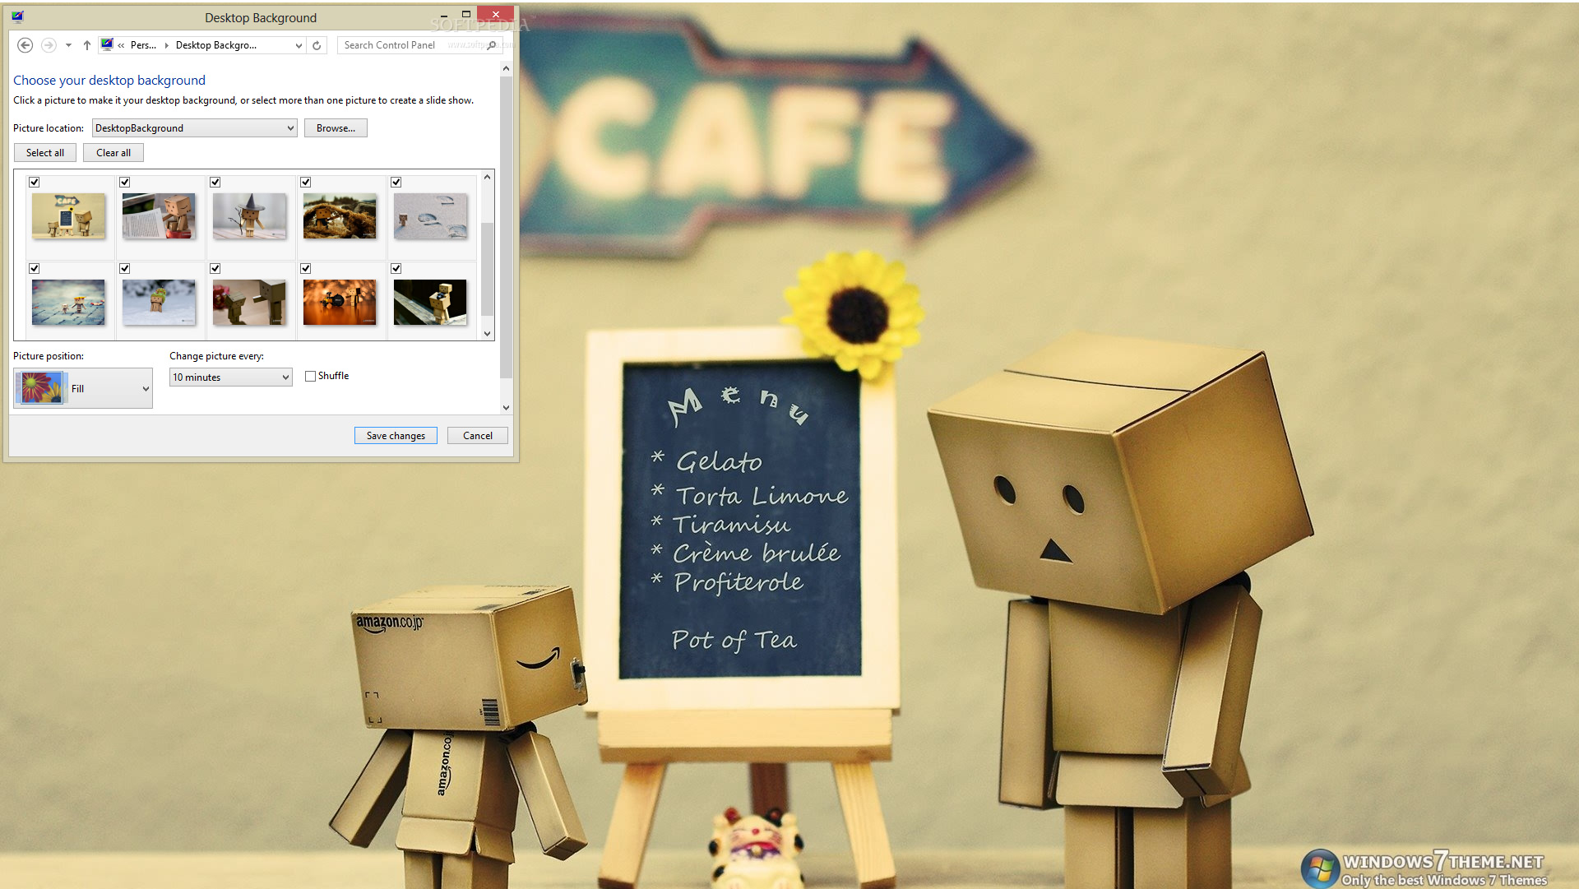This screenshot has width=1579, height=889.
Task: Click the thumbnail list scroll-down arrow
Action: point(488,334)
